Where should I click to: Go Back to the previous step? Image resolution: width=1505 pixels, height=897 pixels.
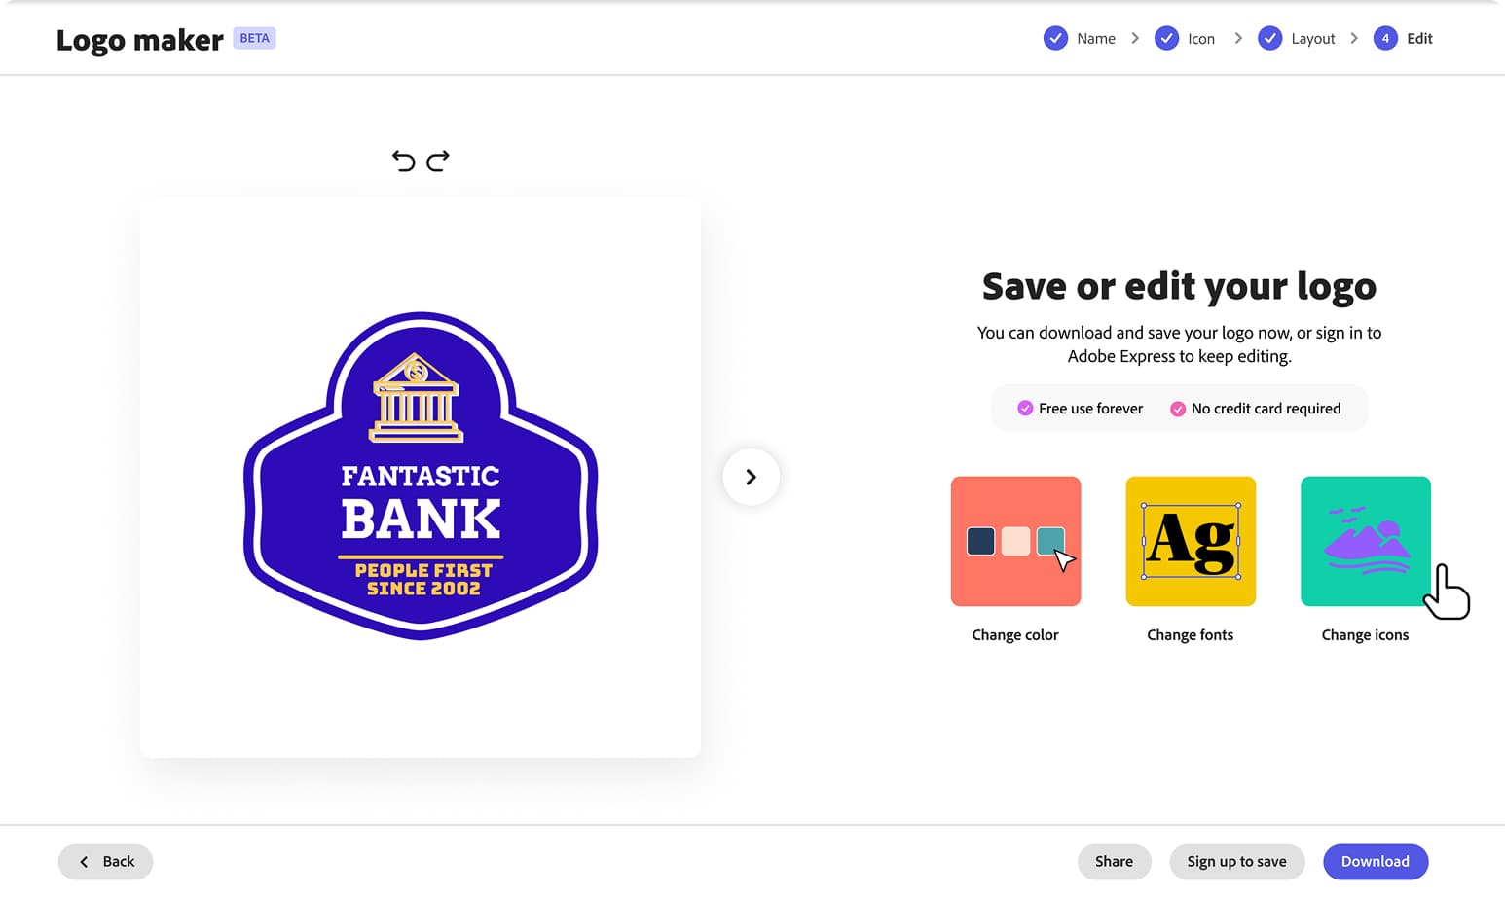coord(105,862)
